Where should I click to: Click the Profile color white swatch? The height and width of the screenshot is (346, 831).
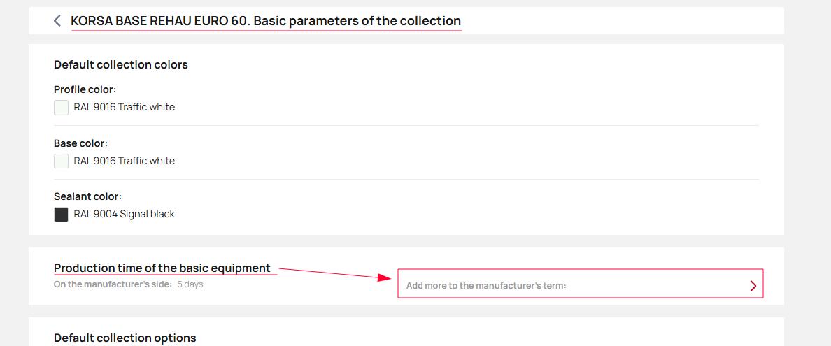(62, 108)
